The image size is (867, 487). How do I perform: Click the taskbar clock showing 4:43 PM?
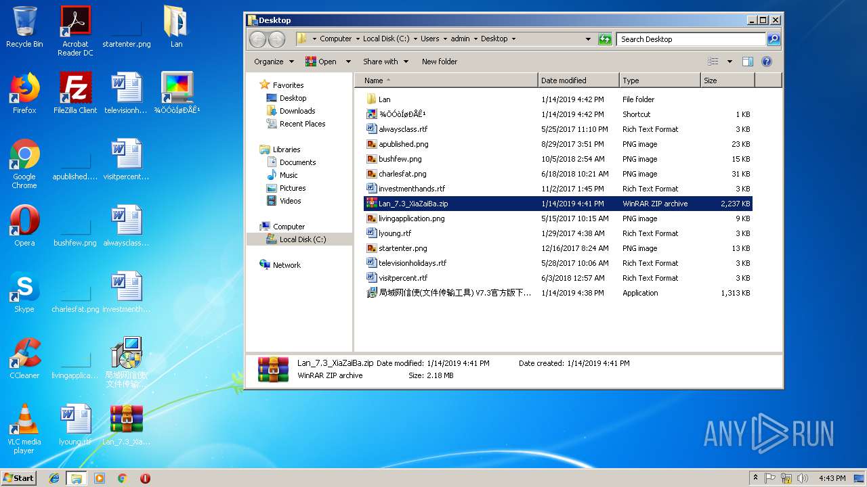(x=832, y=478)
